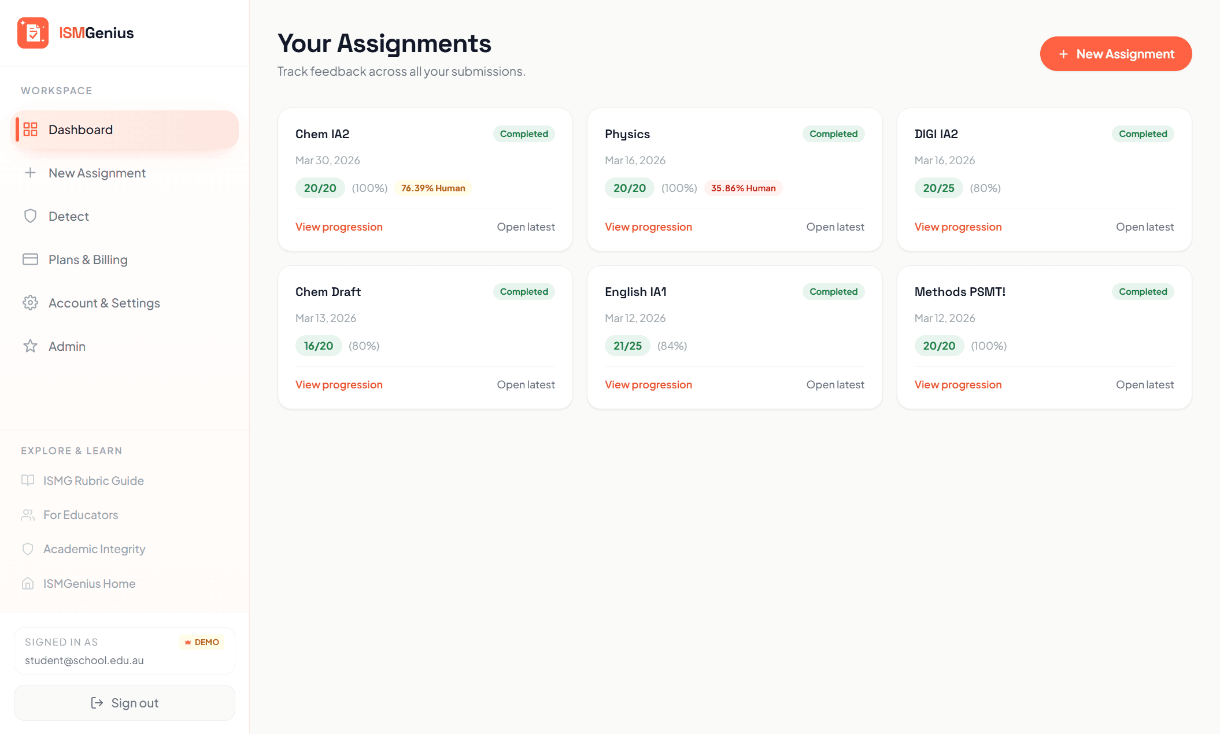Open the Dashboard menu entry
The width and height of the screenshot is (1220, 734).
tap(80, 129)
